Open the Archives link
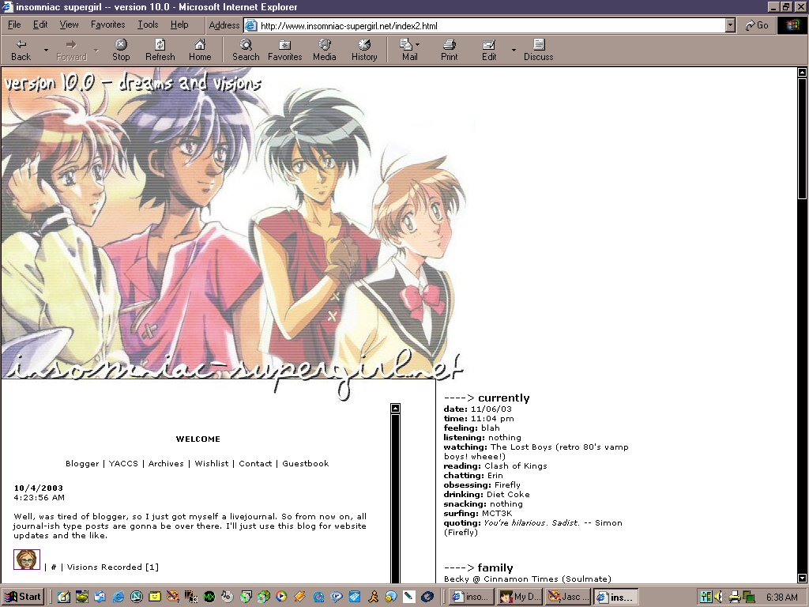The image size is (809, 607). [166, 463]
